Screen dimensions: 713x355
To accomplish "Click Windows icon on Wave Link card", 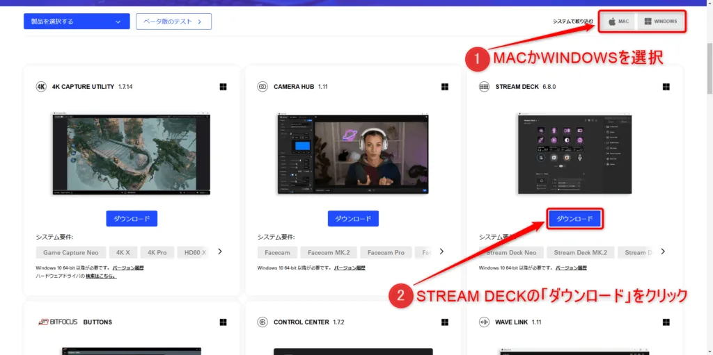I will [x=666, y=322].
